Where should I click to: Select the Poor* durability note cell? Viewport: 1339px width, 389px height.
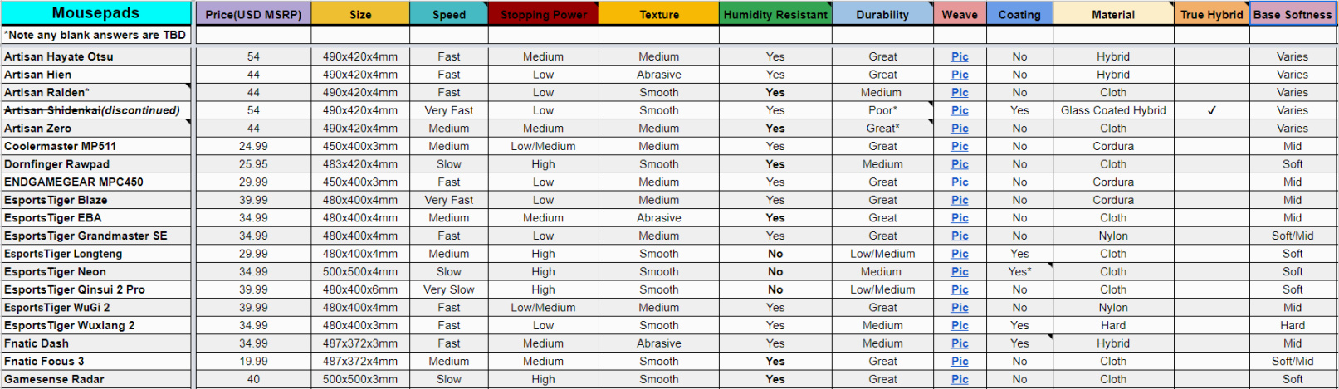pyautogui.click(x=882, y=110)
